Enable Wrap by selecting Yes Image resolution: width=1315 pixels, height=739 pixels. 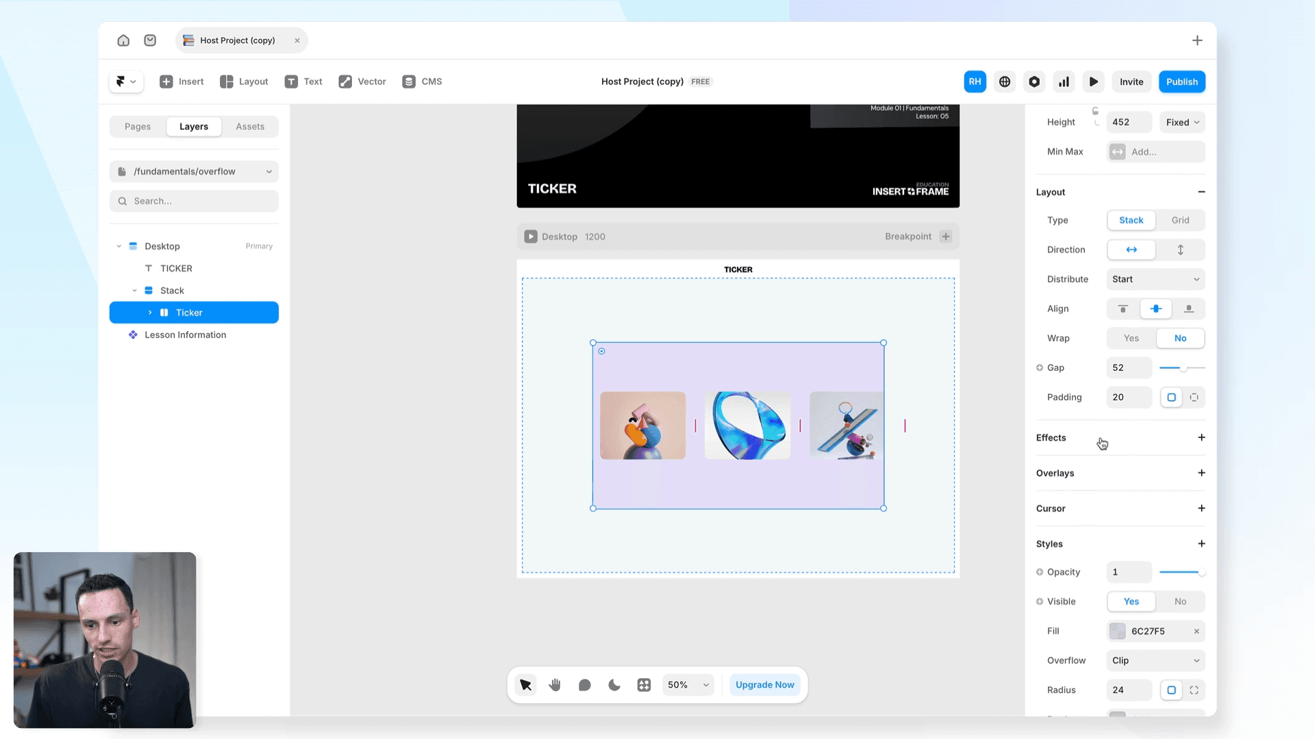[1131, 338]
